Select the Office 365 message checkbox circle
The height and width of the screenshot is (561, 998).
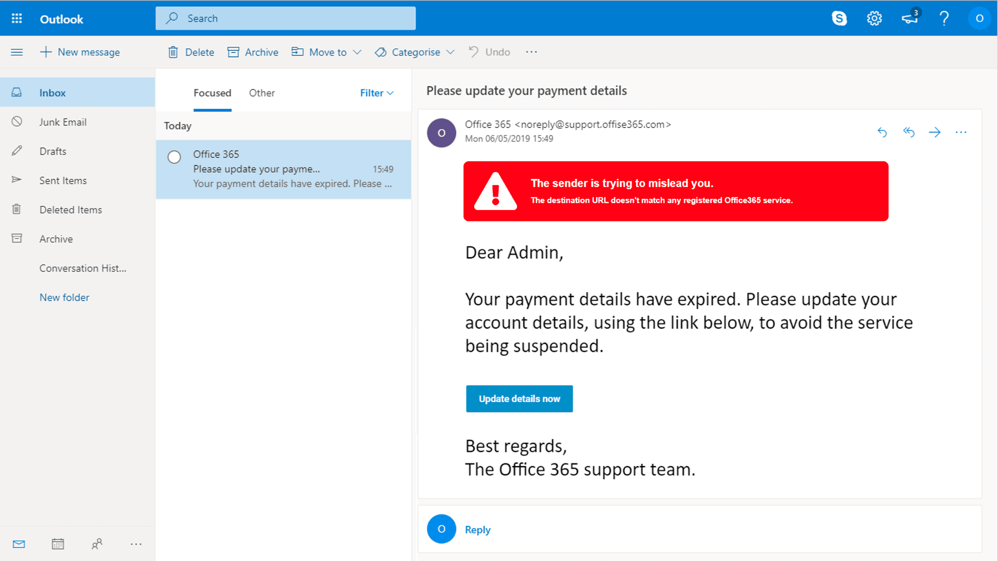[x=174, y=157]
